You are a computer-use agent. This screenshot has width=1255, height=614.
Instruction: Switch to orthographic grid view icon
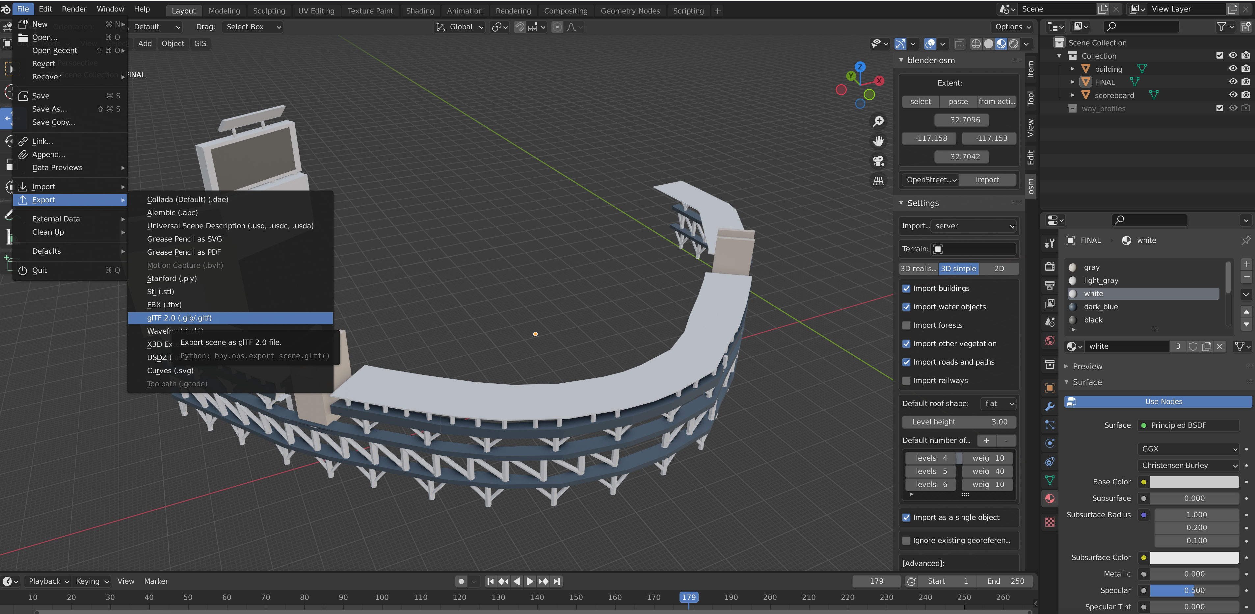point(878,181)
